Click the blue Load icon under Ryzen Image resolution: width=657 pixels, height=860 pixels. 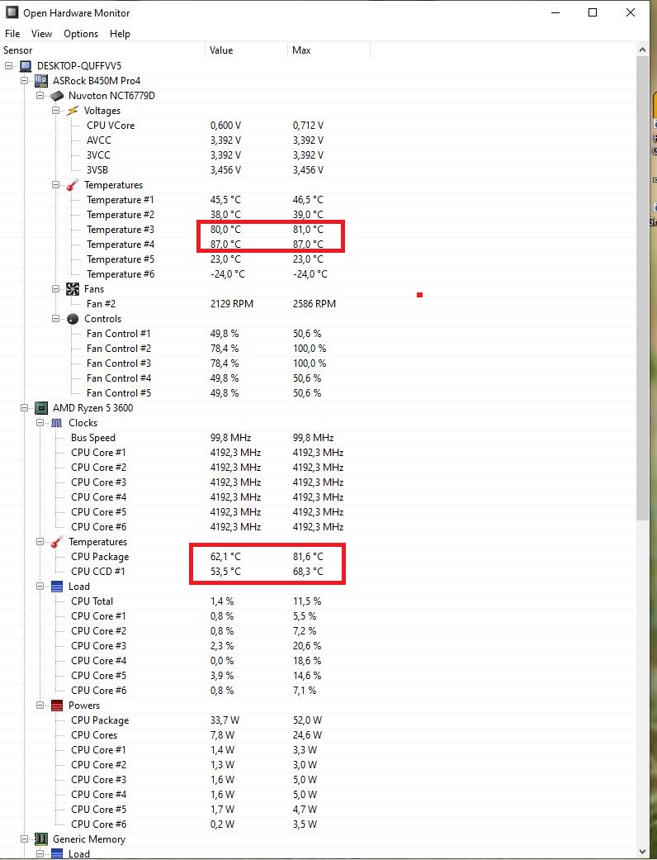(x=57, y=587)
